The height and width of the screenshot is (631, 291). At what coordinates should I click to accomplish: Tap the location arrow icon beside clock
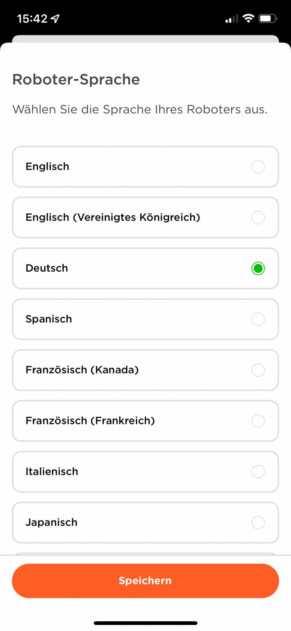(55, 19)
